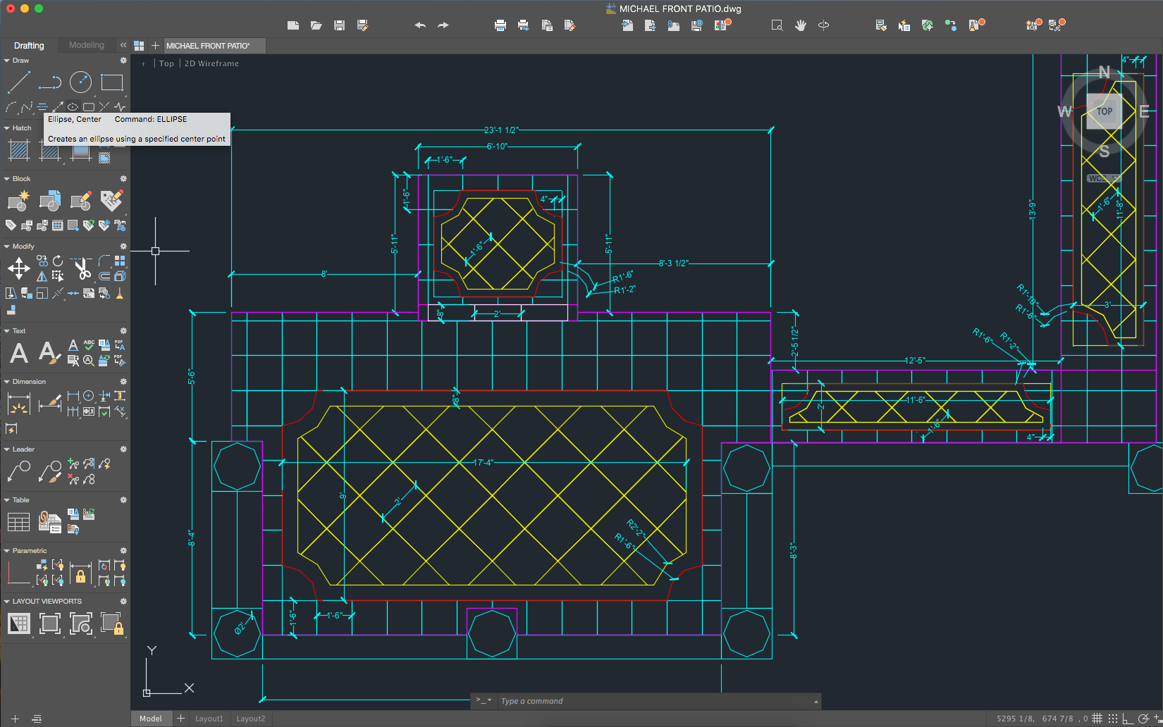Collapse the Parametric panel

click(x=7, y=551)
